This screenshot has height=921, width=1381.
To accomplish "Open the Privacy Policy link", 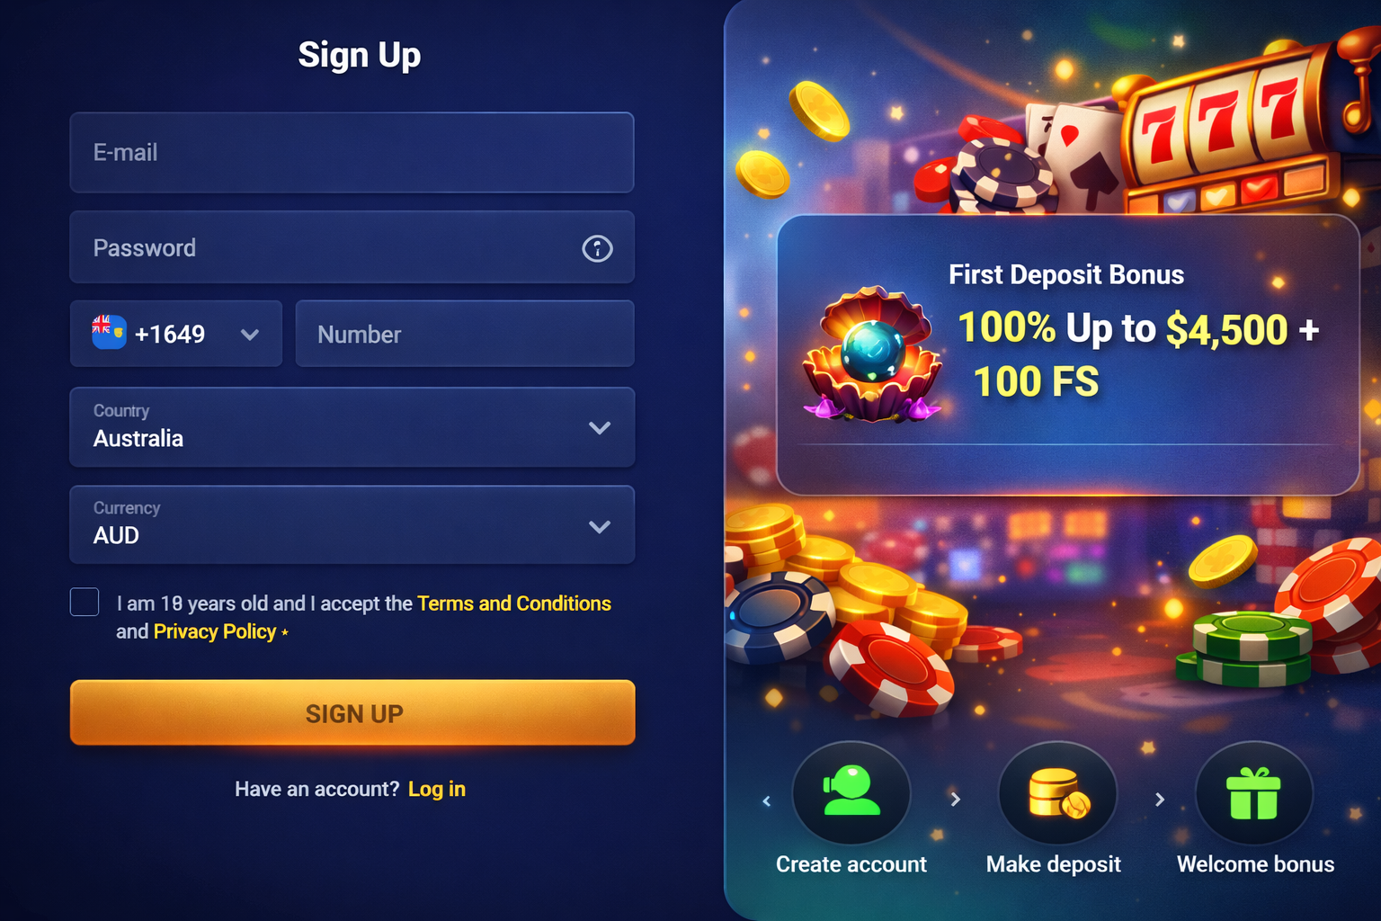I will pyautogui.click(x=215, y=631).
